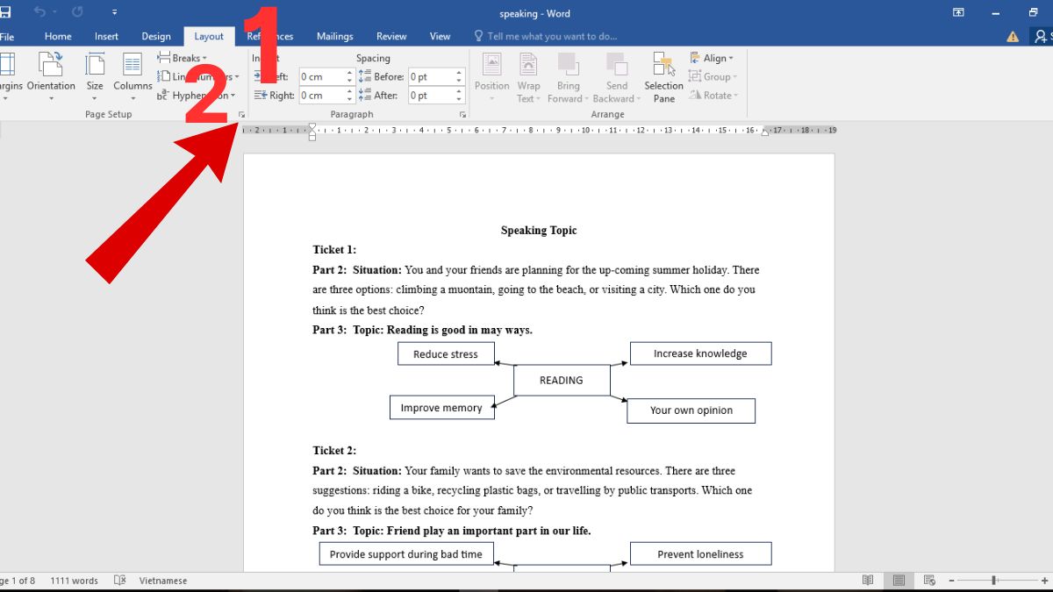
Task: Open the Page Setup dialog launcher
Action: tap(241, 115)
